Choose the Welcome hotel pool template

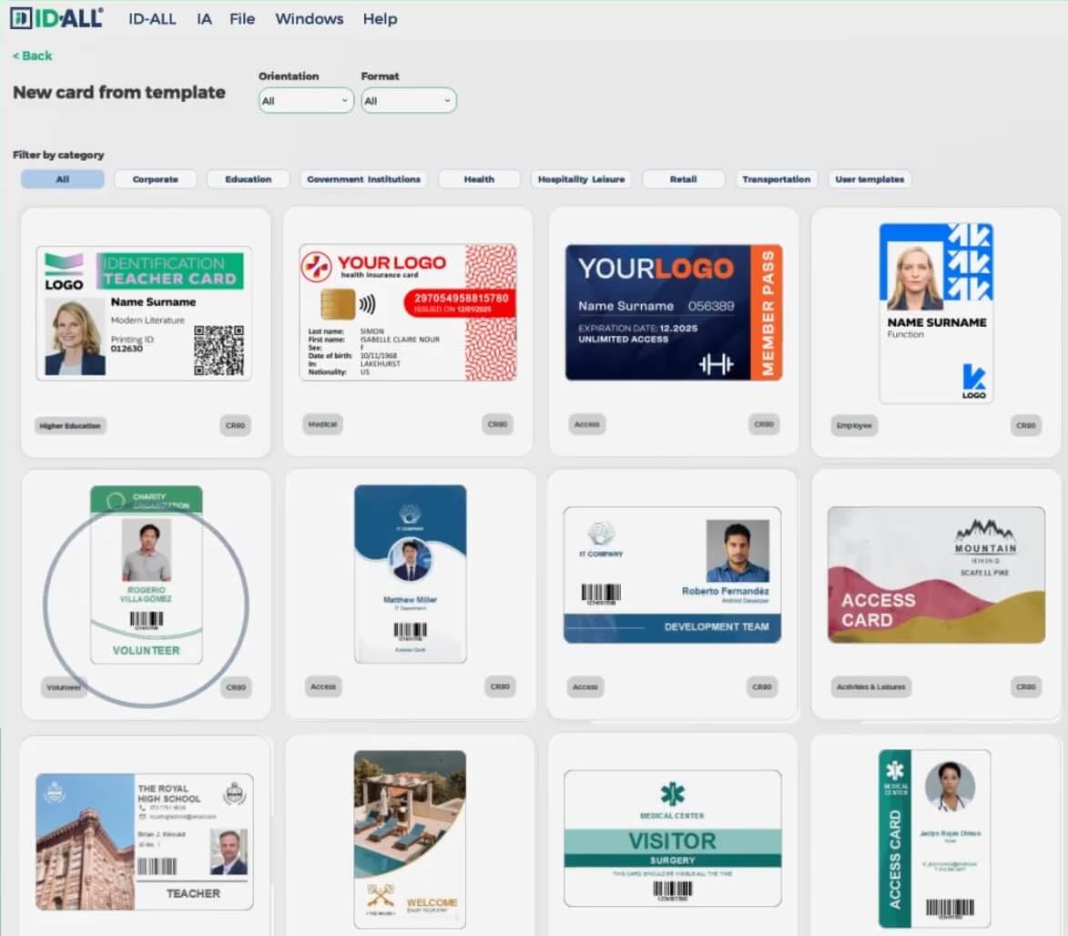(410, 839)
